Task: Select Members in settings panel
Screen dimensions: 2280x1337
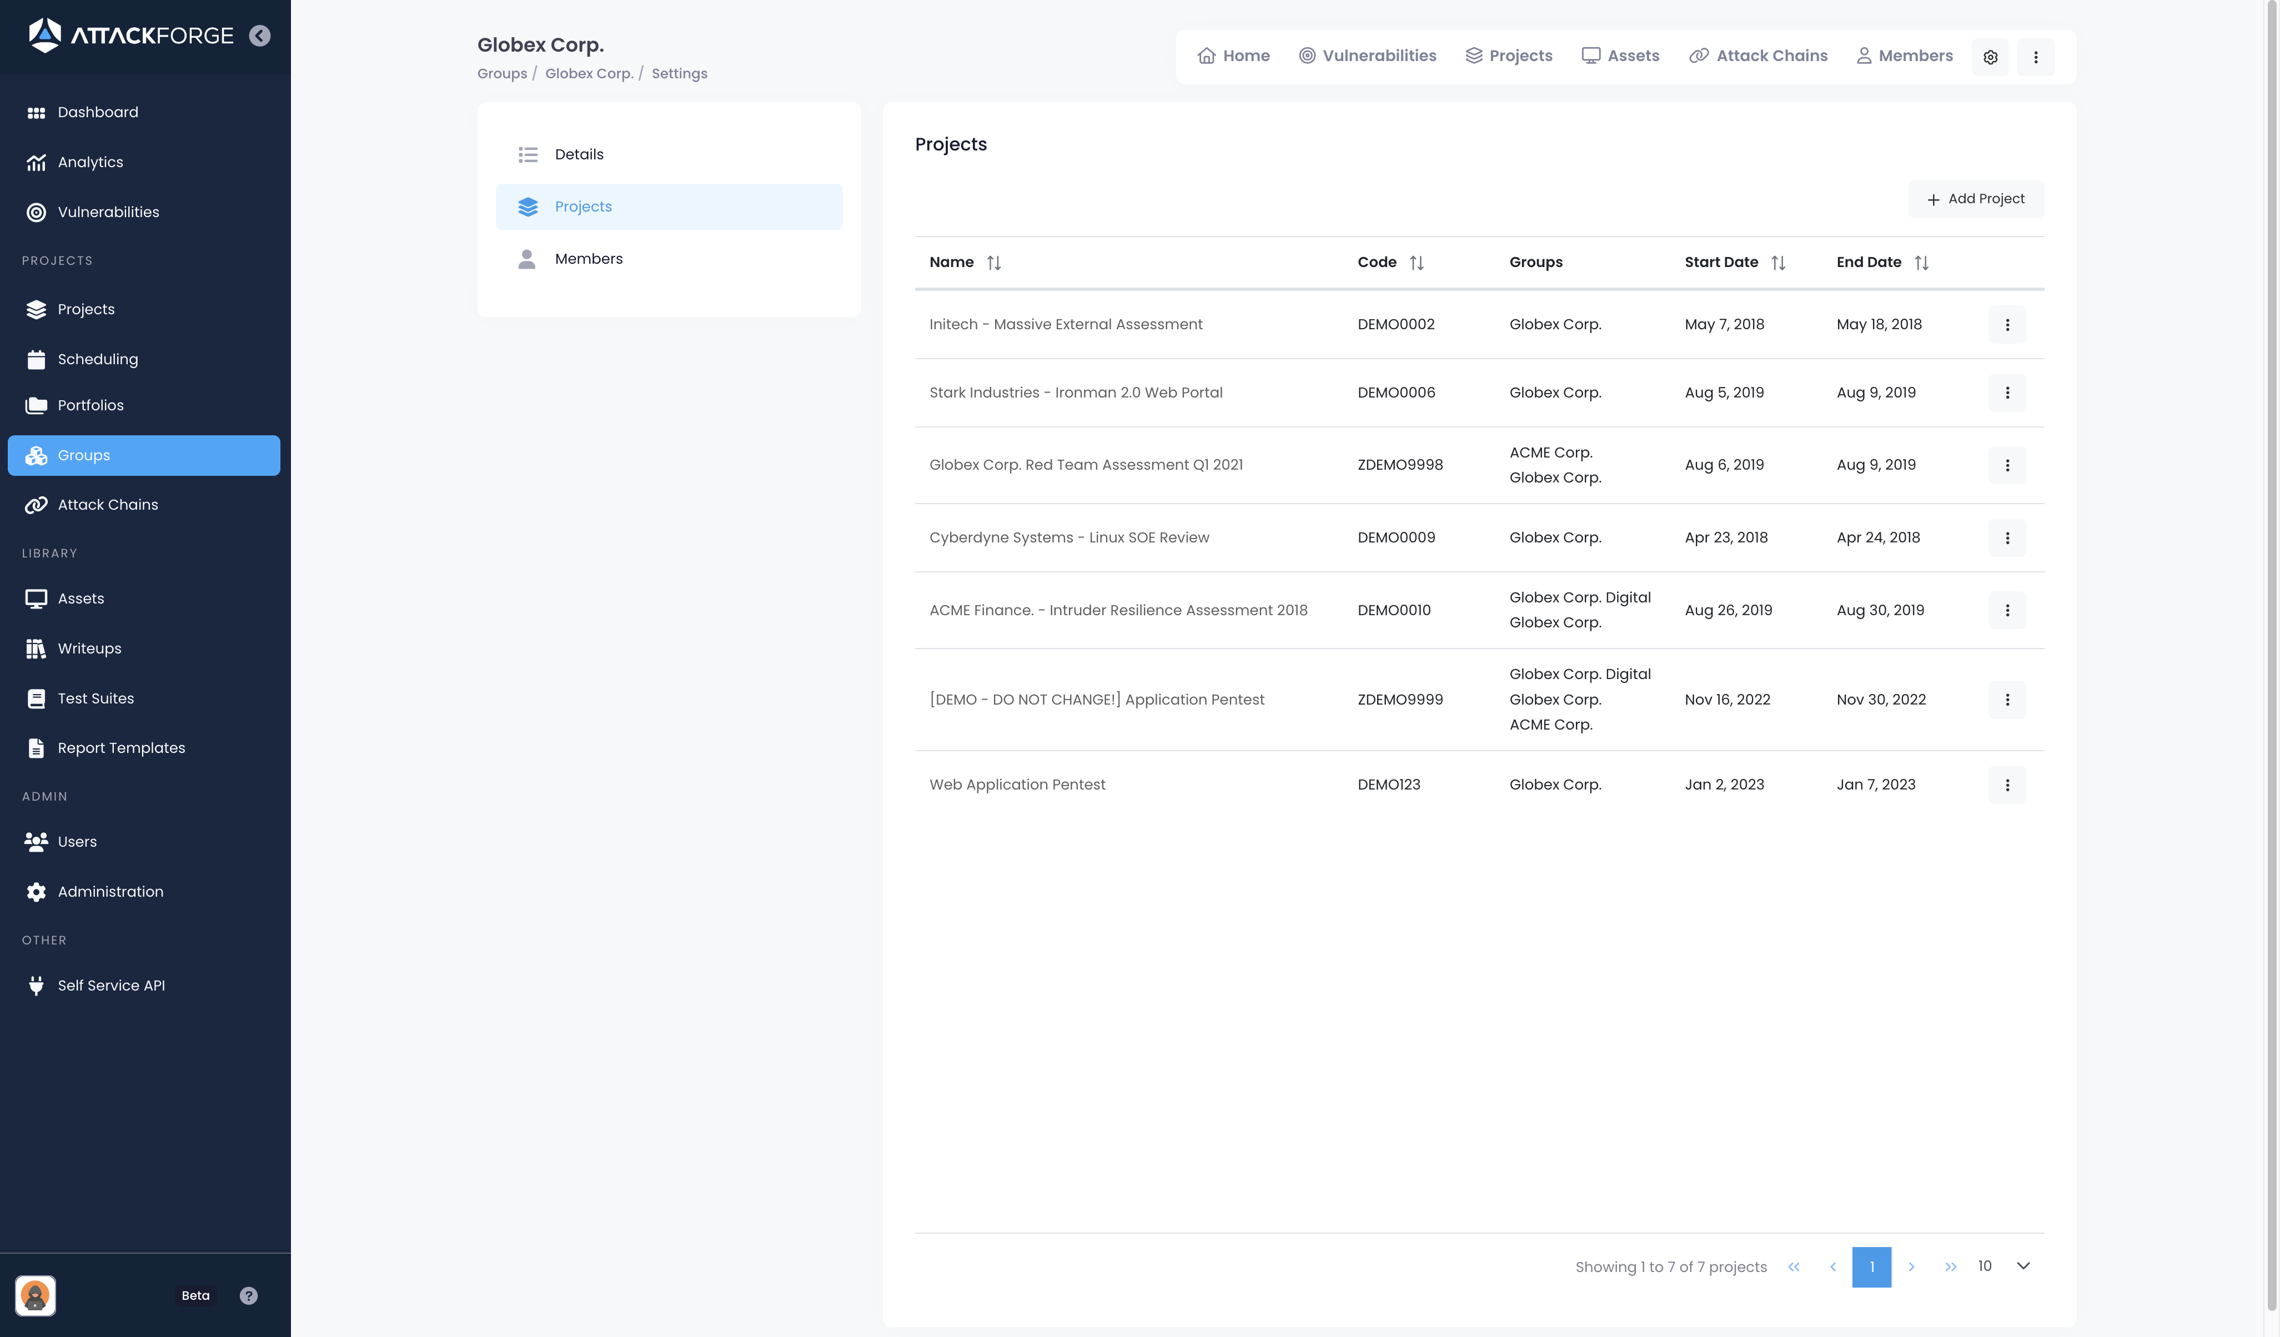Action: [669, 259]
